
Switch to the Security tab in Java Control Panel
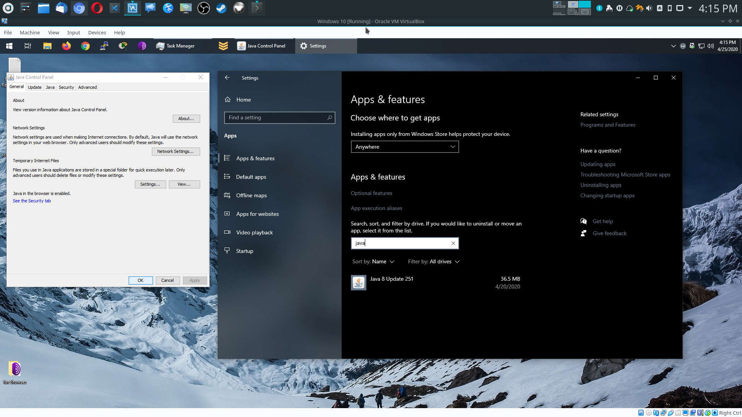click(66, 87)
